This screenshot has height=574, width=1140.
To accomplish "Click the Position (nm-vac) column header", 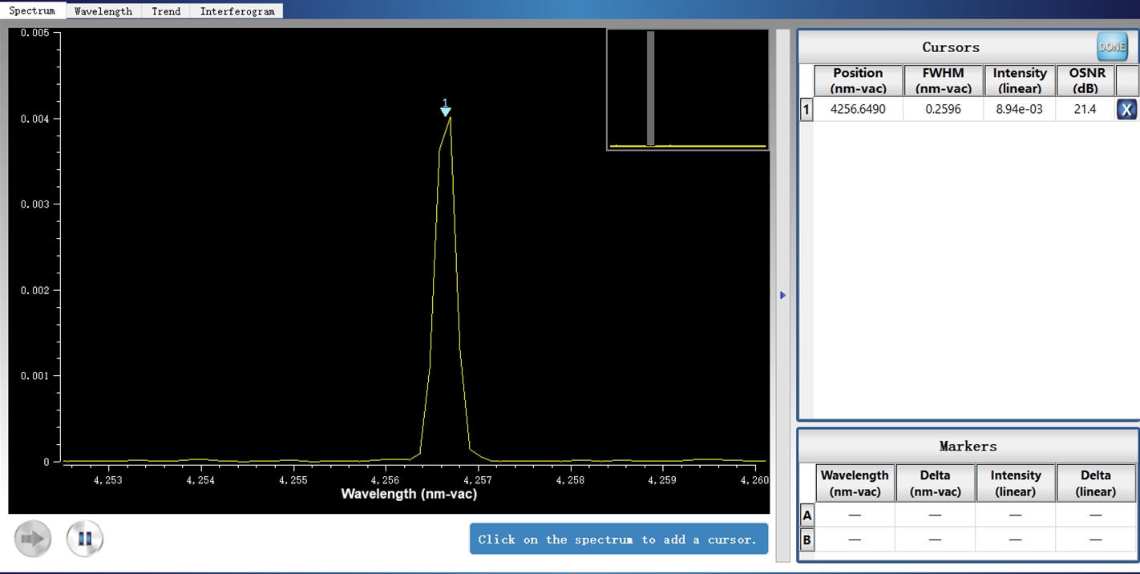I will 858,80.
